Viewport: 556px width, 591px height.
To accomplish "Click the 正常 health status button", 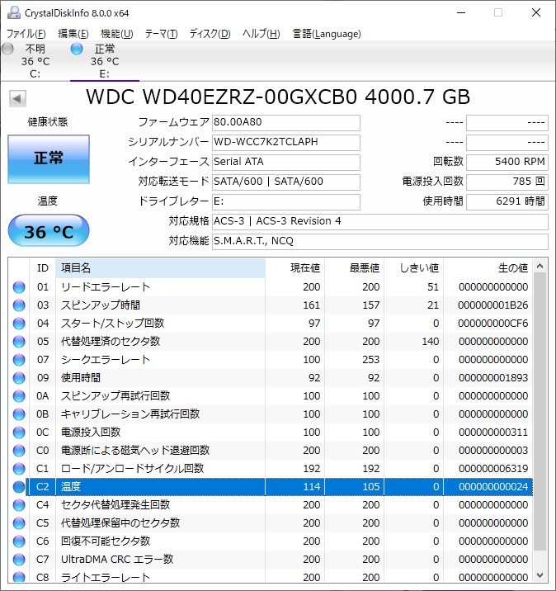I will (x=49, y=159).
